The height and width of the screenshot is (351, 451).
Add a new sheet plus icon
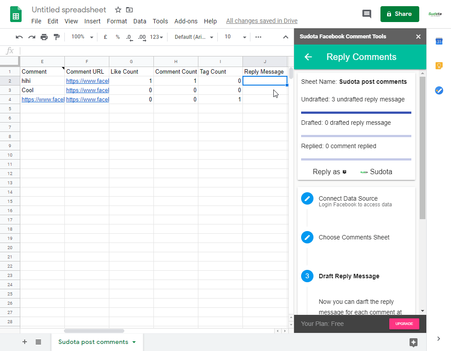tap(25, 342)
